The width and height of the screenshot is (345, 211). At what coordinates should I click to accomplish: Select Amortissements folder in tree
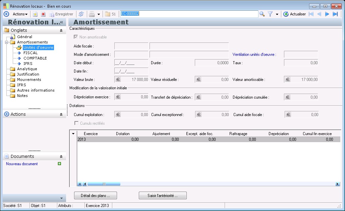click(x=32, y=42)
